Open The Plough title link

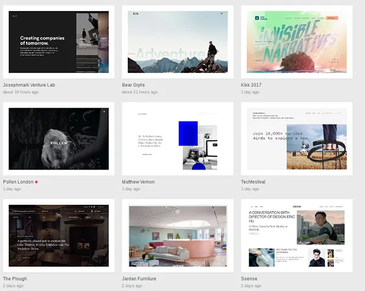(x=15, y=279)
